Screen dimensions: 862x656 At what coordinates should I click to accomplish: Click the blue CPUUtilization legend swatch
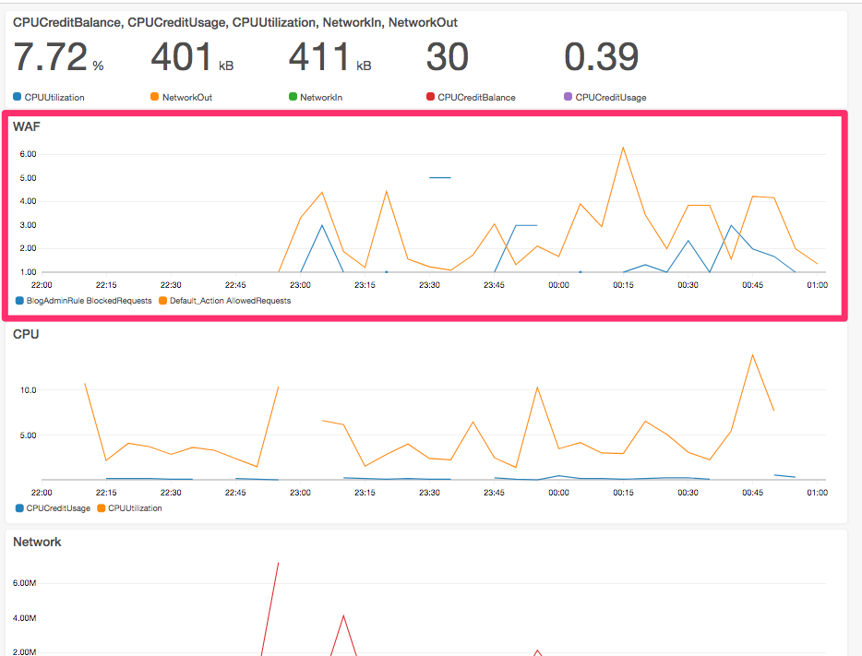pos(17,97)
